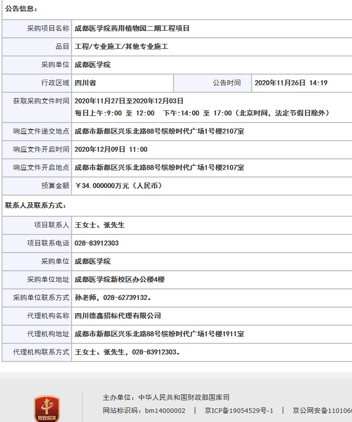Click the 预算金额 label cell
This screenshot has width=352, height=422.
[x=37, y=186]
